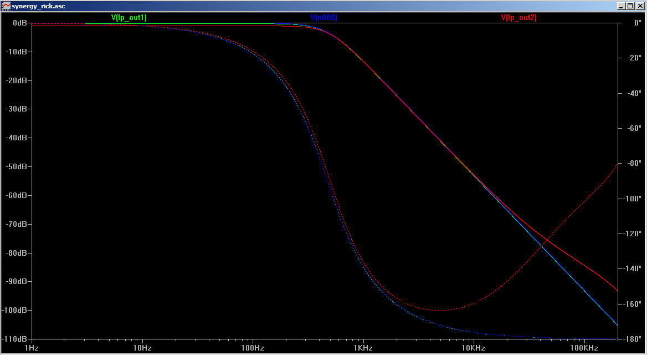
Task: Click the -180° phase axis label
Action: click(633, 339)
